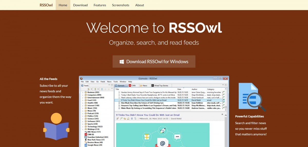Viewport: 308px width, 147px height.
Task: Click the Wired icon on Wired Top Stories tab
Action: pos(153,86)
